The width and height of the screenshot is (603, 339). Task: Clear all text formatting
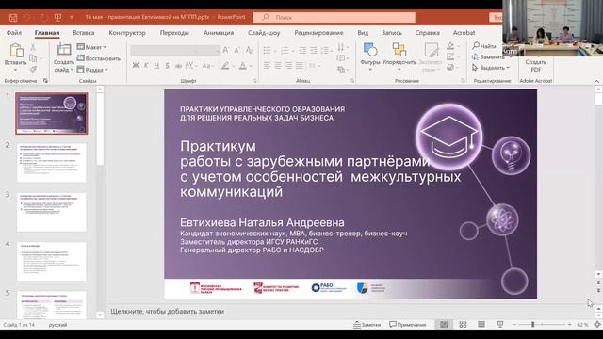point(249,50)
